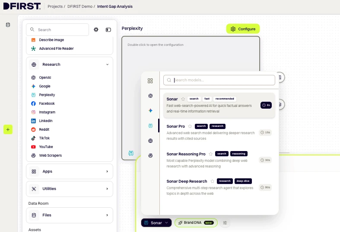Filter models by Perplexity provider icon
Viewport: 340px width, 232px height.
click(x=150, y=126)
